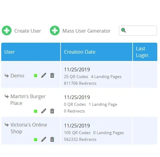Click the green plus icon for Create User

[x=7, y=30]
